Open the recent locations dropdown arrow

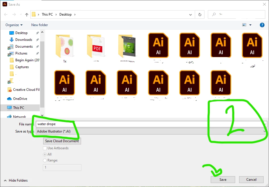21,14
